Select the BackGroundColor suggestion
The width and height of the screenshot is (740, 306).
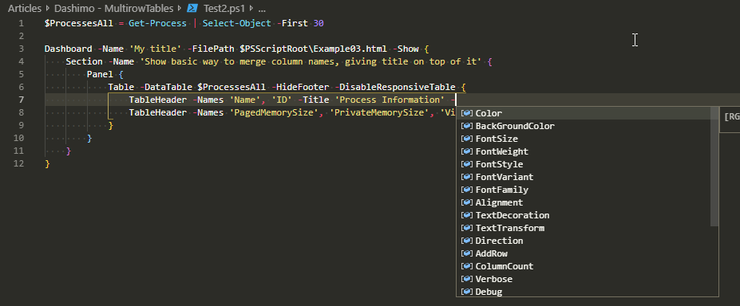coord(587,126)
